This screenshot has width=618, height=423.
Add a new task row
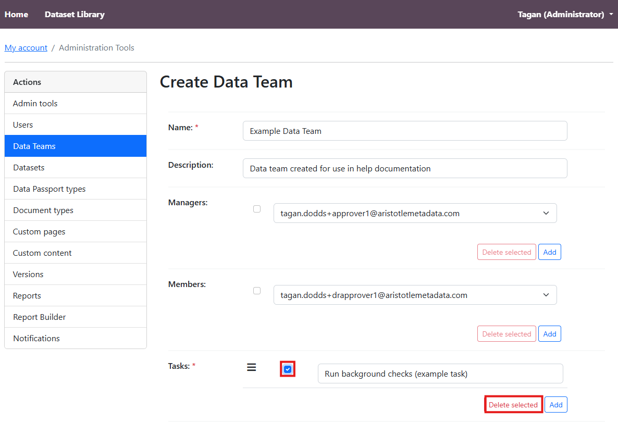pos(556,405)
